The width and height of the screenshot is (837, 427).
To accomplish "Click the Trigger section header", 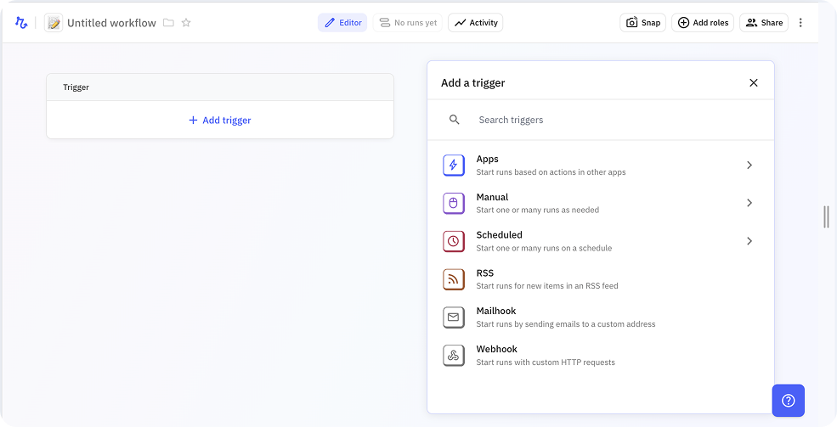I will (220, 87).
